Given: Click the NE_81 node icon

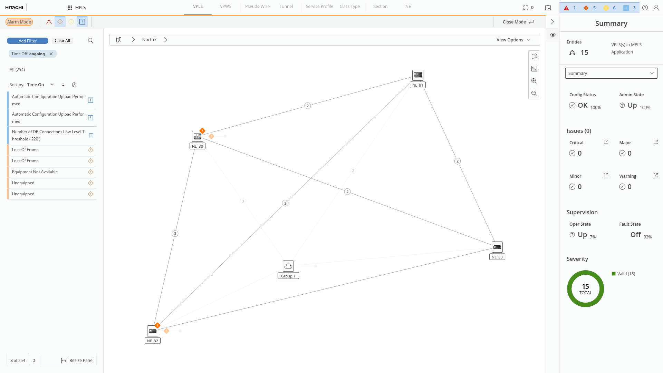Looking at the screenshot, I should 418,75.
